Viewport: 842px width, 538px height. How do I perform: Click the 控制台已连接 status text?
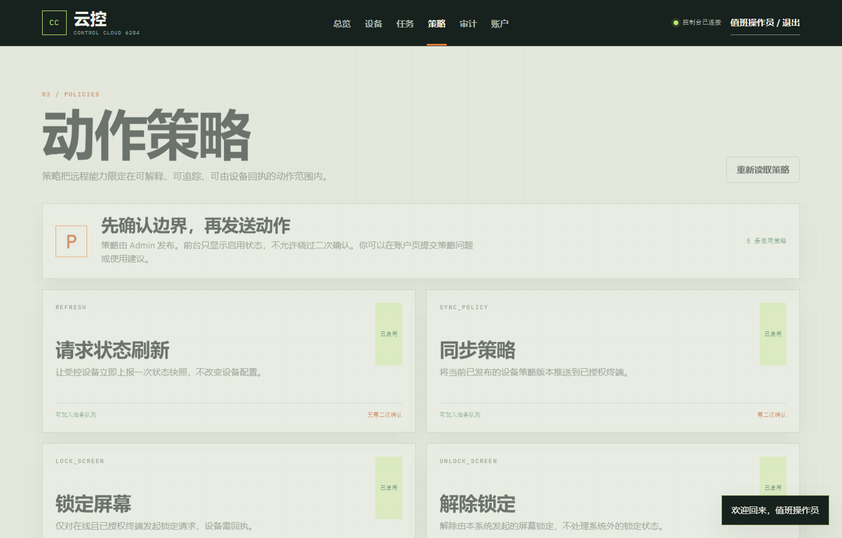pos(702,23)
